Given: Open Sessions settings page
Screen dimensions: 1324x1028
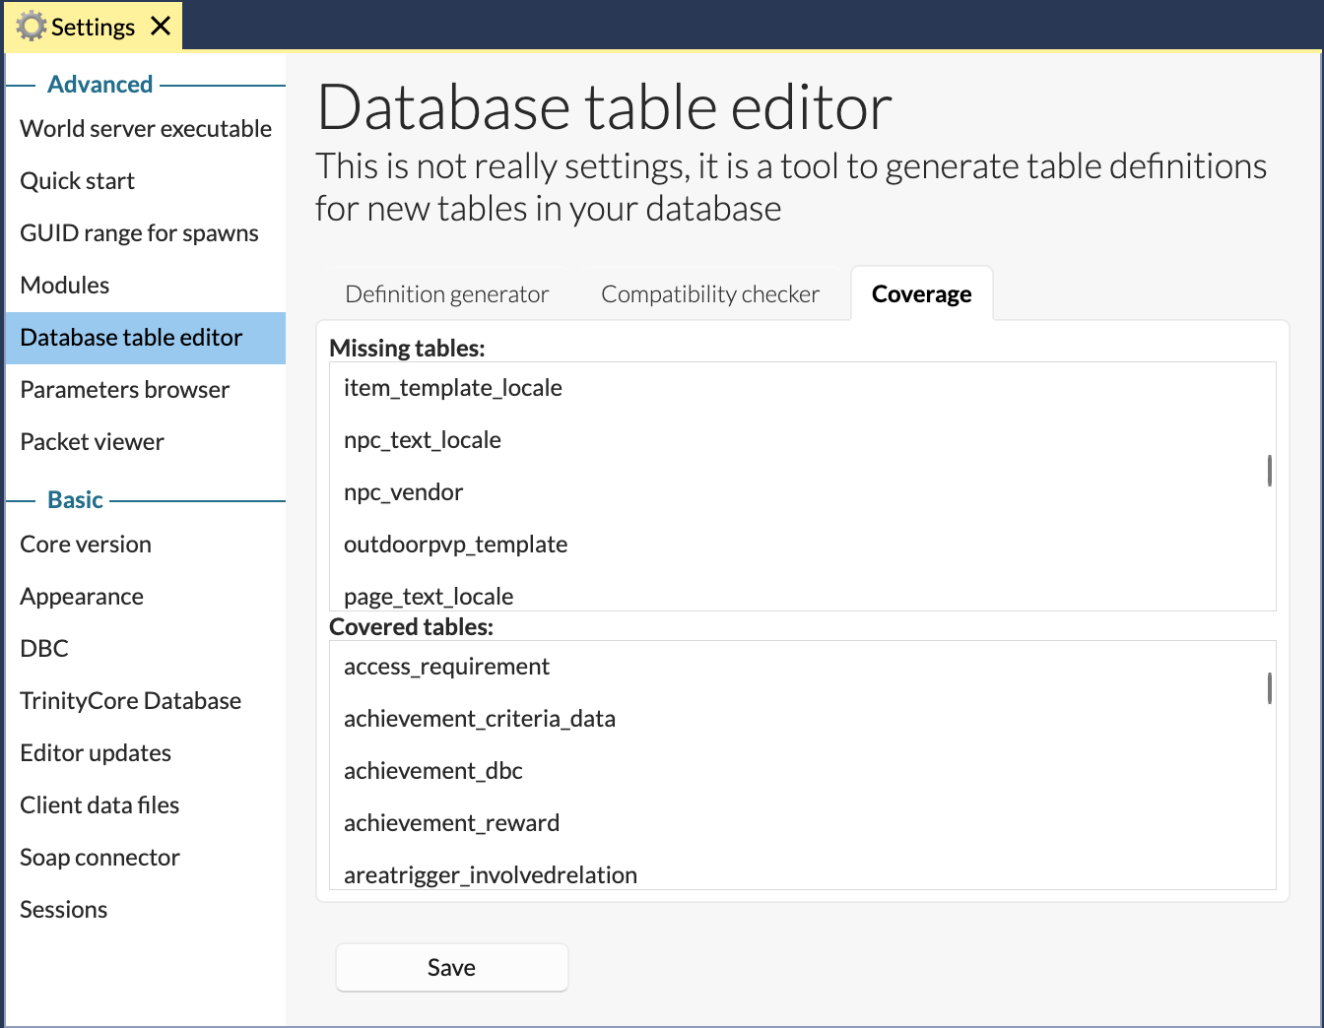Looking at the screenshot, I should pyautogui.click(x=146, y=910).
